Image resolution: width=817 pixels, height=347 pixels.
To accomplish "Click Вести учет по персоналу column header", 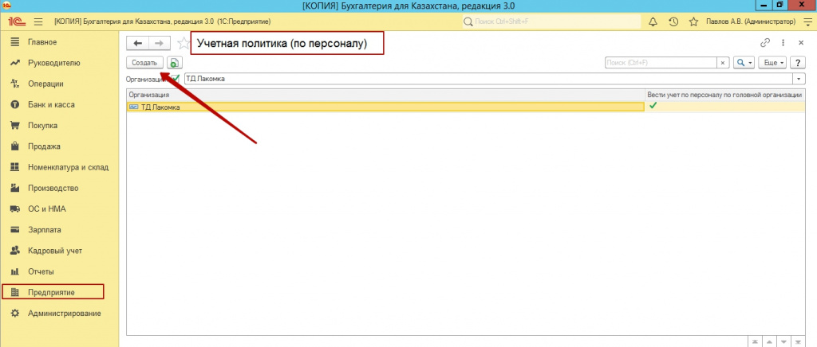I will click(x=724, y=95).
